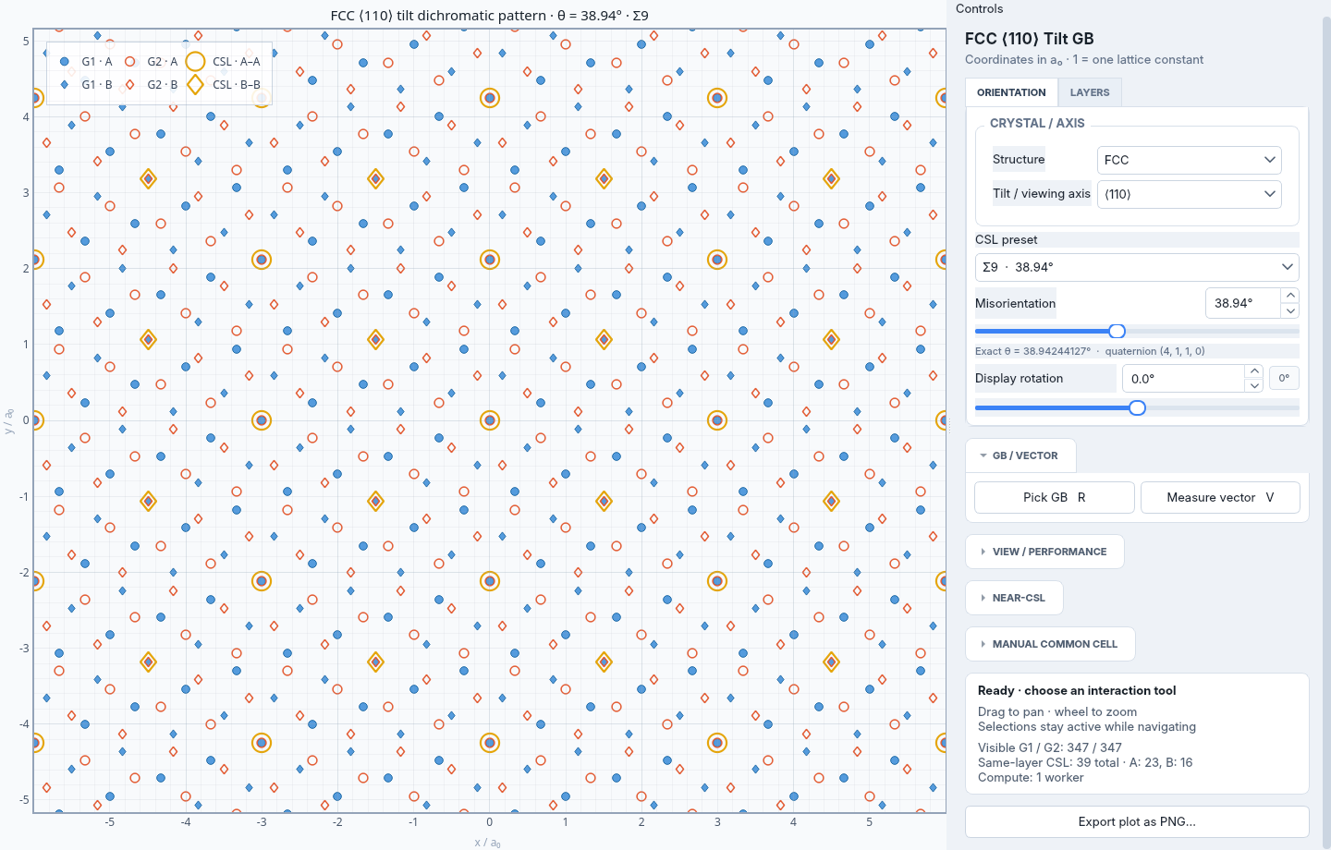This screenshot has width=1331, height=850.
Task: Click the Pick GB button
Action: click(1055, 497)
